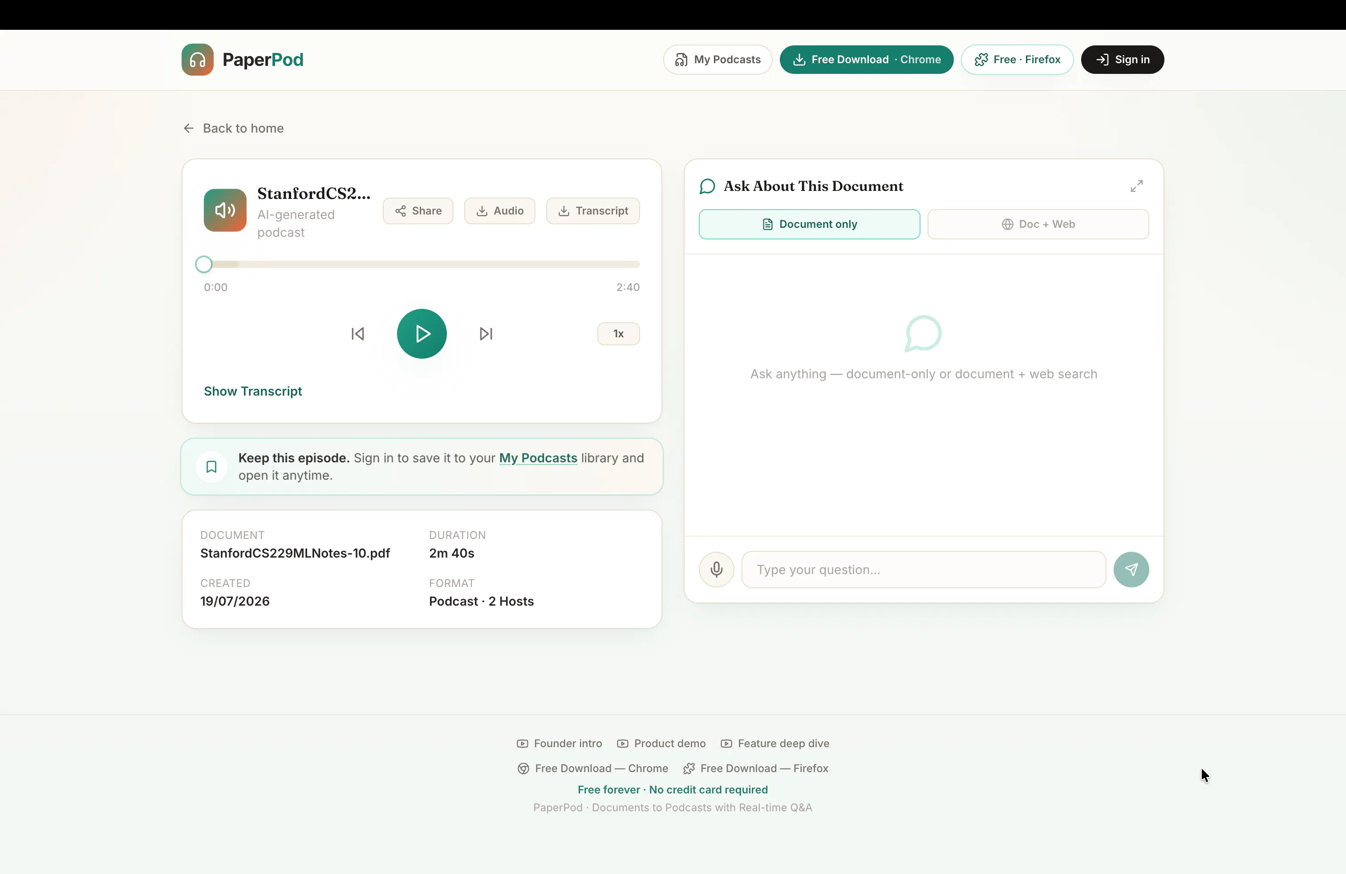The width and height of the screenshot is (1346, 874).
Task: Focus the Type your question field
Action: 924,569
